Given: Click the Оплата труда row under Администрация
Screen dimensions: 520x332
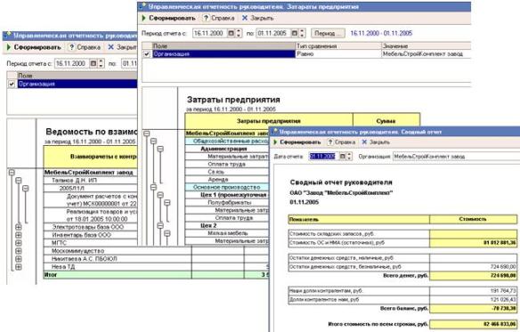Looking at the screenshot, I should 227,164.
